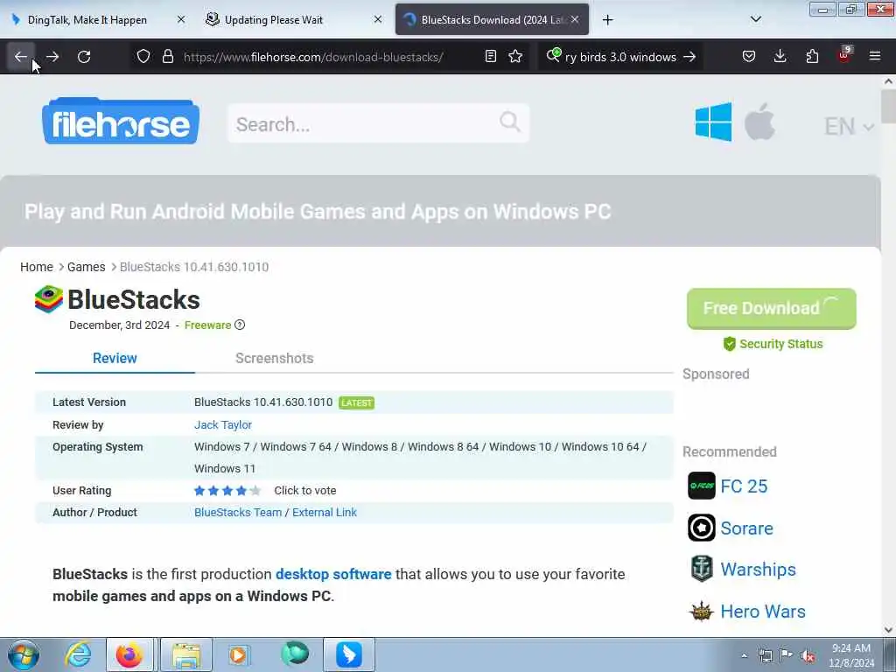Click the Freeware license link
The height and width of the screenshot is (672, 896).
click(208, 325)
